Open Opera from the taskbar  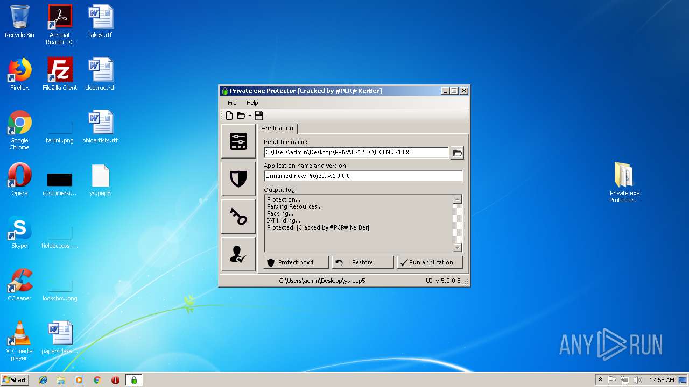point(115,380)
